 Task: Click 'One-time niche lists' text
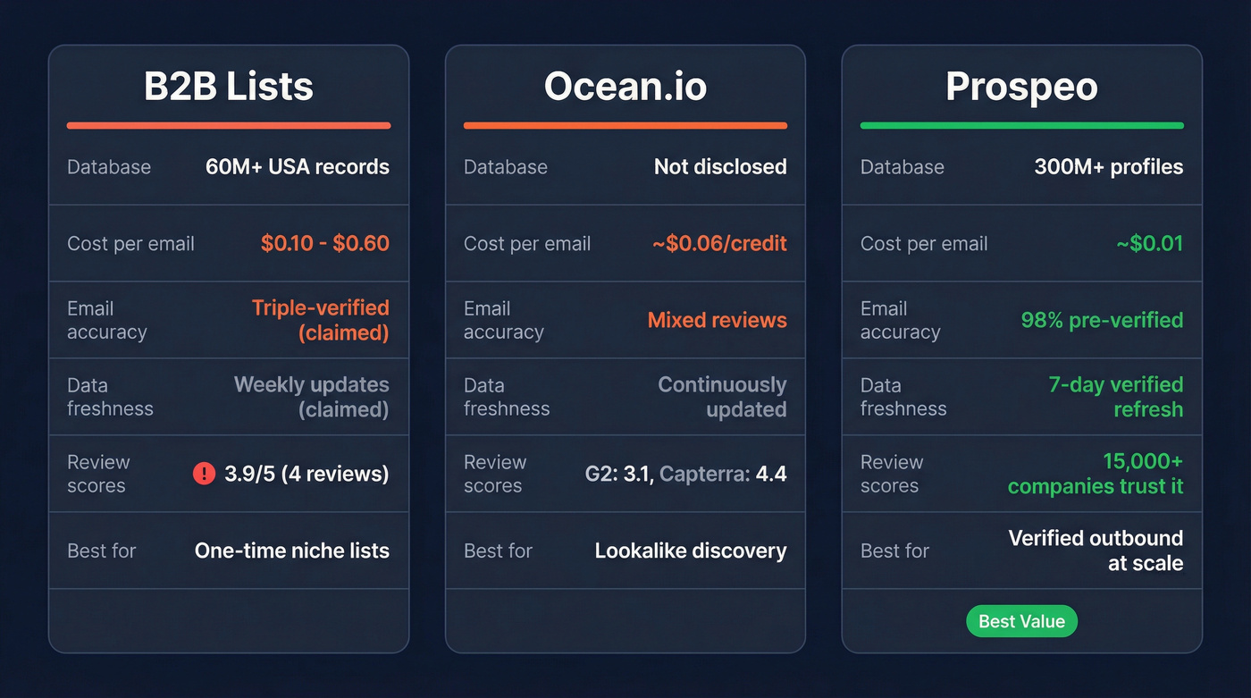pyautogui.click(x=292, y=551)
